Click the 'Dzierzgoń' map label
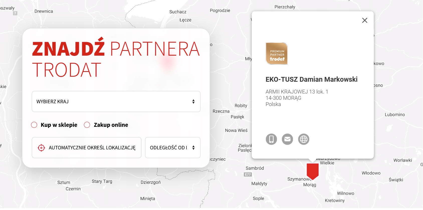423x210 pixels. pyautogui.click(x=151, y=182)
